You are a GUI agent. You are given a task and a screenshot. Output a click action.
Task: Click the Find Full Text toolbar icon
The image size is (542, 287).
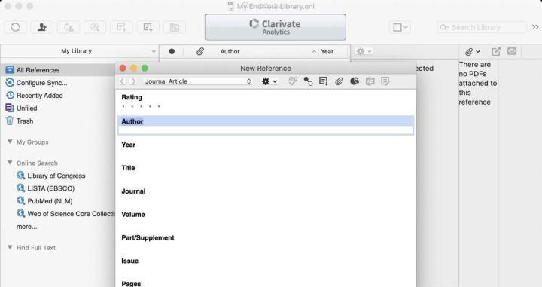click(95, 27)
